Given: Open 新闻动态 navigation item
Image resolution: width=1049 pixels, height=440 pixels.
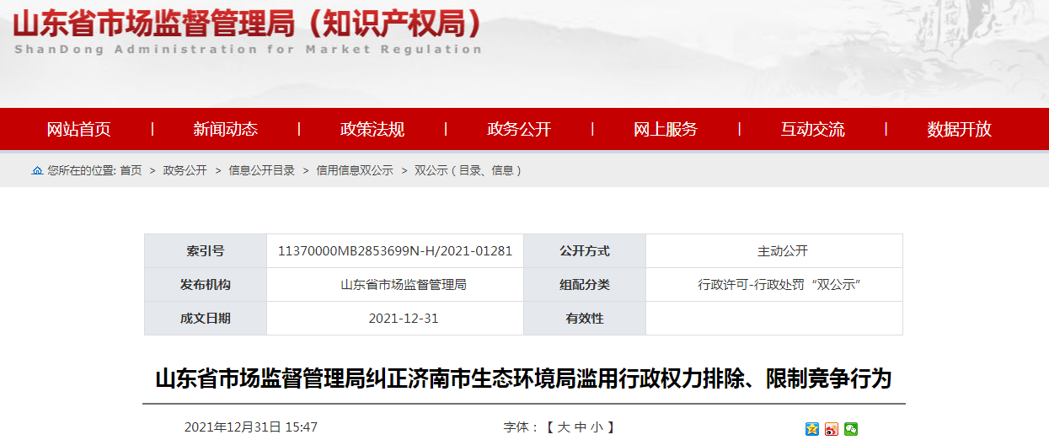Looking at the screenshot, I should pyautogui.click(x=225, y=129).
